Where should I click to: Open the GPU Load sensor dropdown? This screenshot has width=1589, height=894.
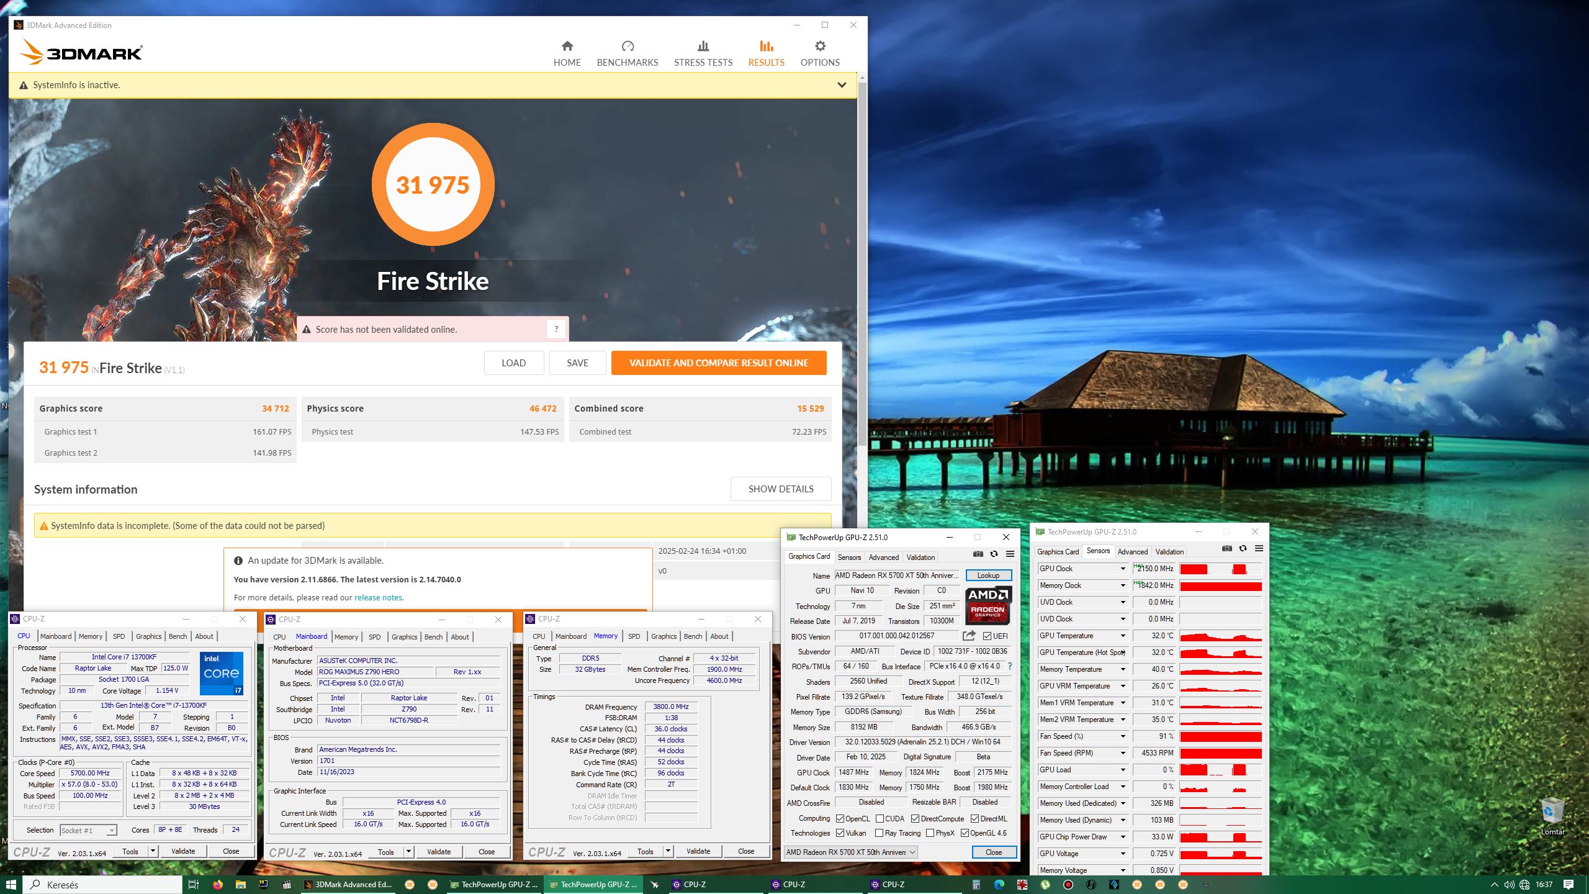[x=1122, y=770]
